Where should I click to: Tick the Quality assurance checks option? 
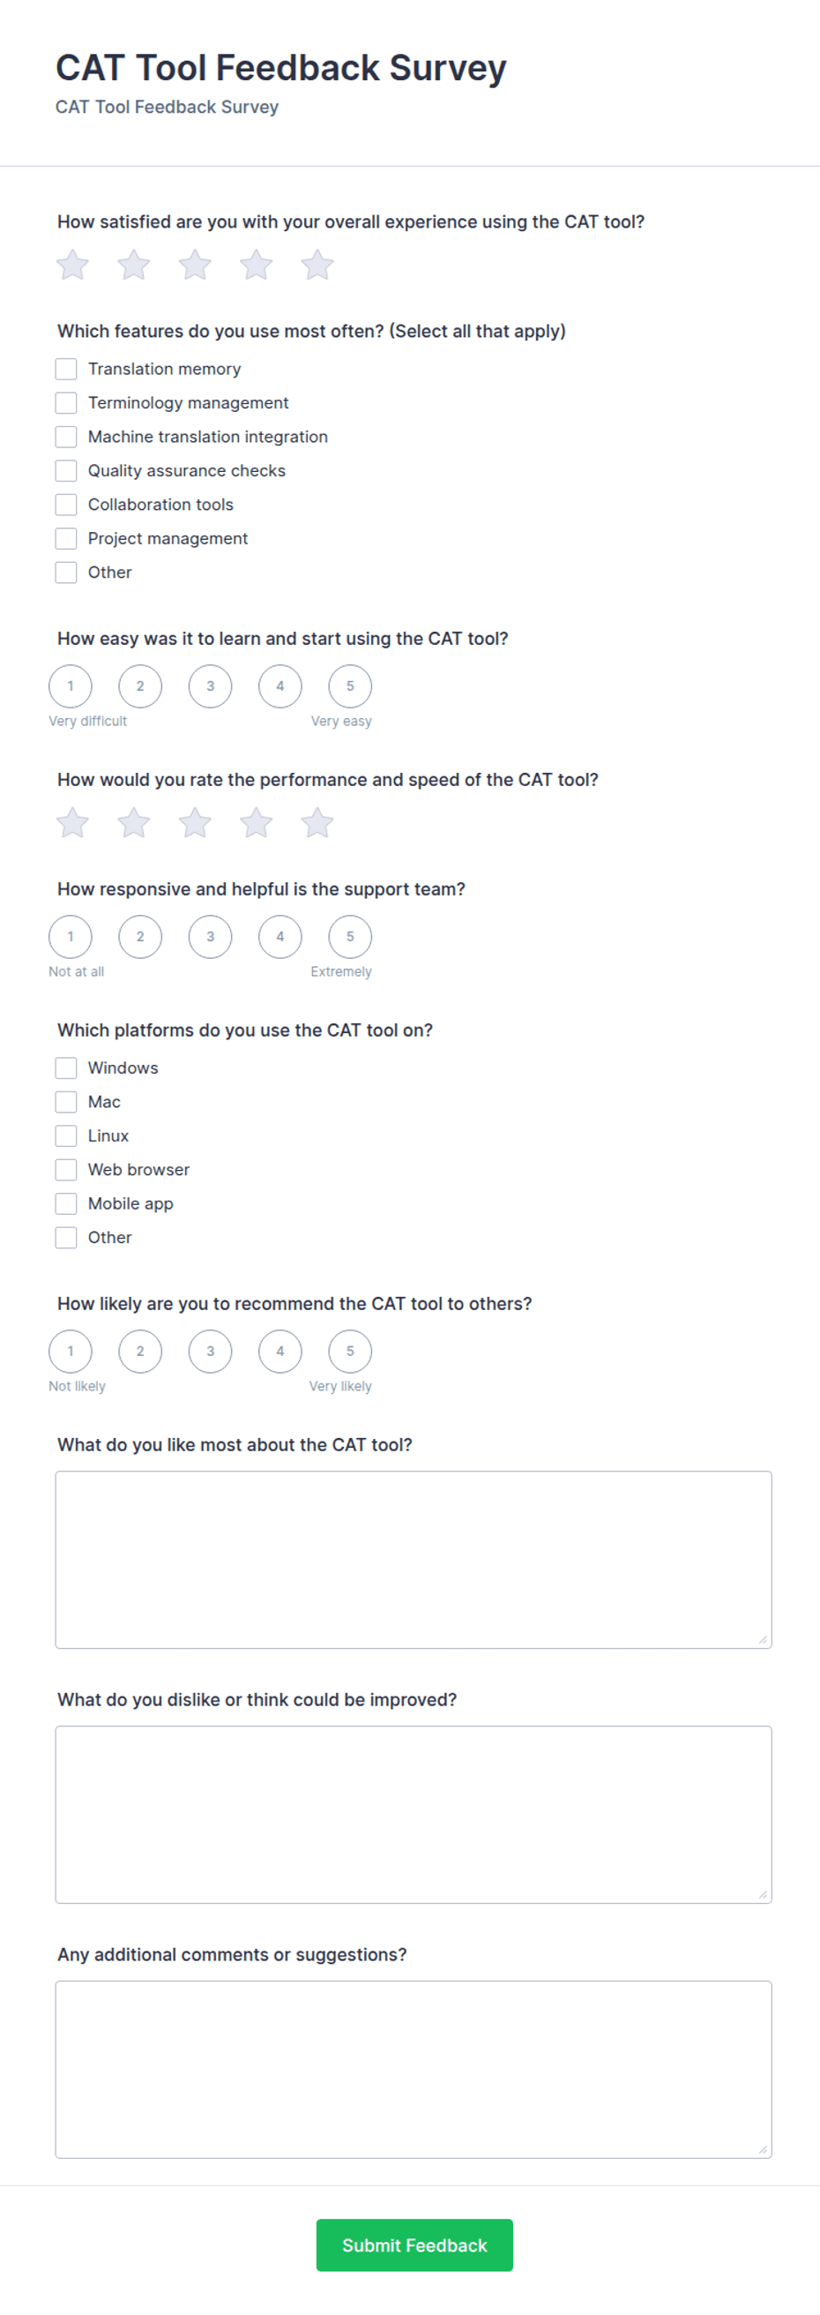66,471
